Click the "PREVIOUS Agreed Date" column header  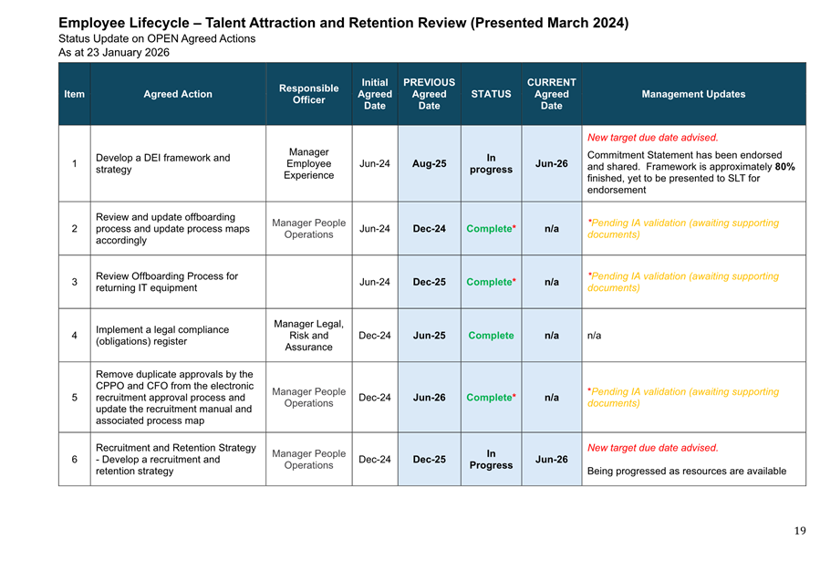click(429, 94)
